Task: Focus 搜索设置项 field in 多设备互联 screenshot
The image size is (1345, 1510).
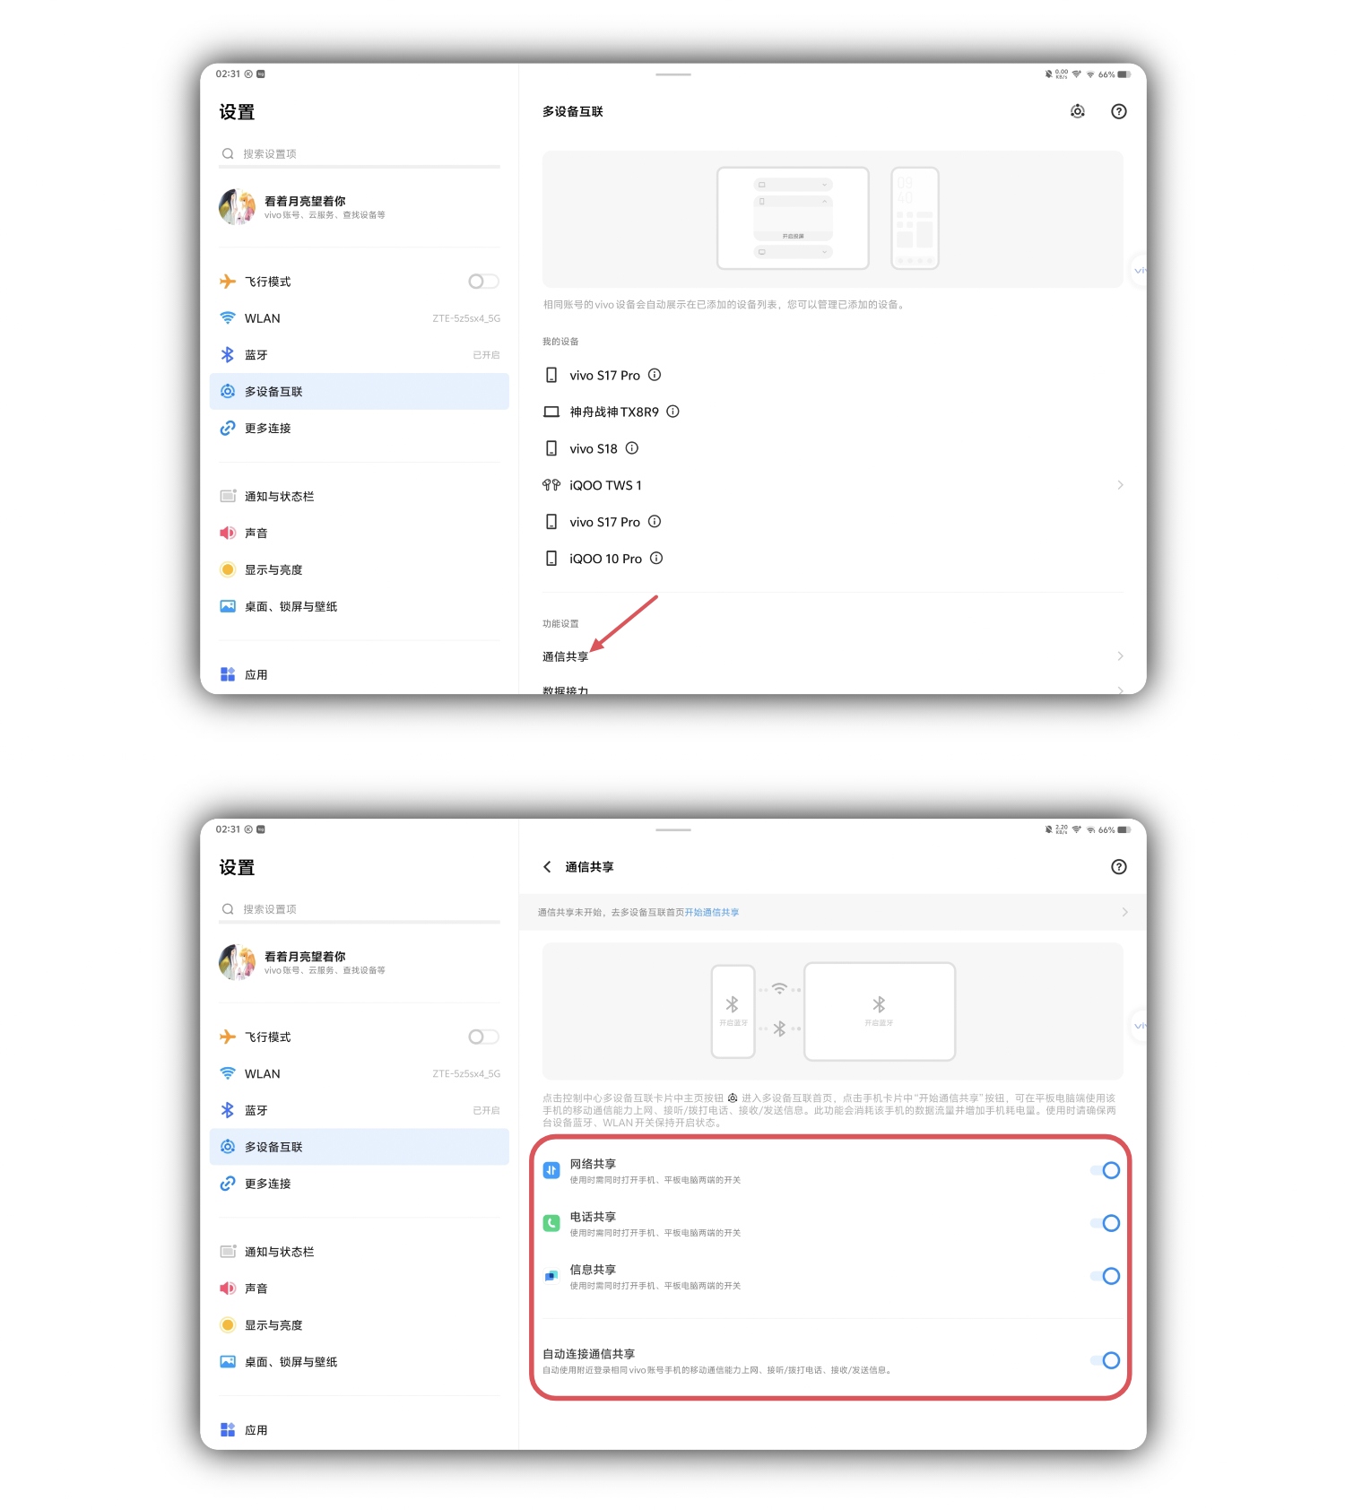Action: point(359,154)
